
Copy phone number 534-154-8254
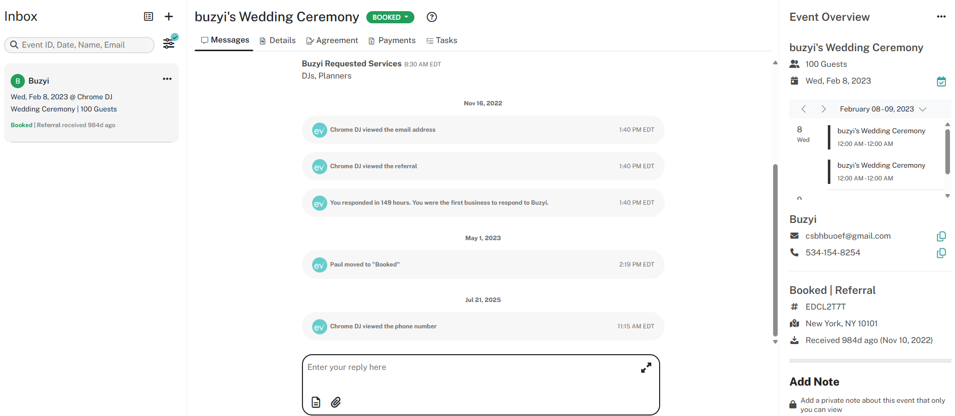[x=941, y=253]
